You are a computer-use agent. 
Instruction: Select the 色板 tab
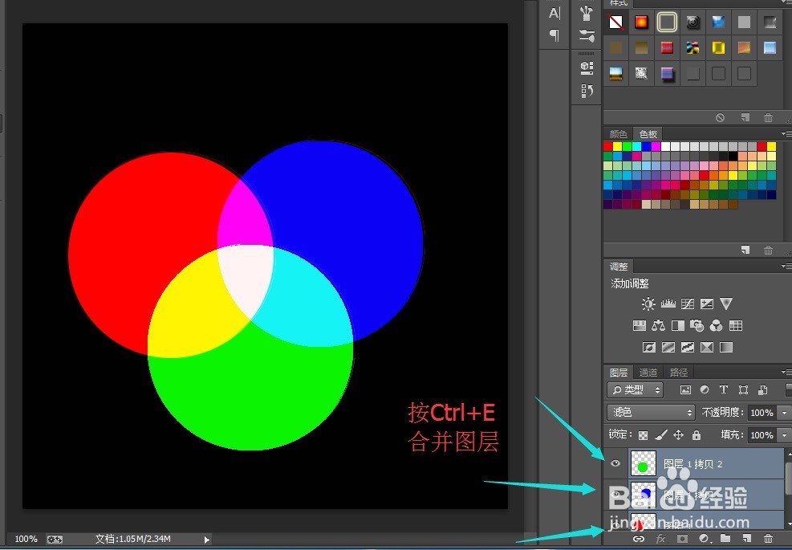(648, 134)
